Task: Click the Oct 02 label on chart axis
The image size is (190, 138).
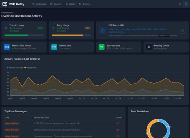Action: pos(82,98)
